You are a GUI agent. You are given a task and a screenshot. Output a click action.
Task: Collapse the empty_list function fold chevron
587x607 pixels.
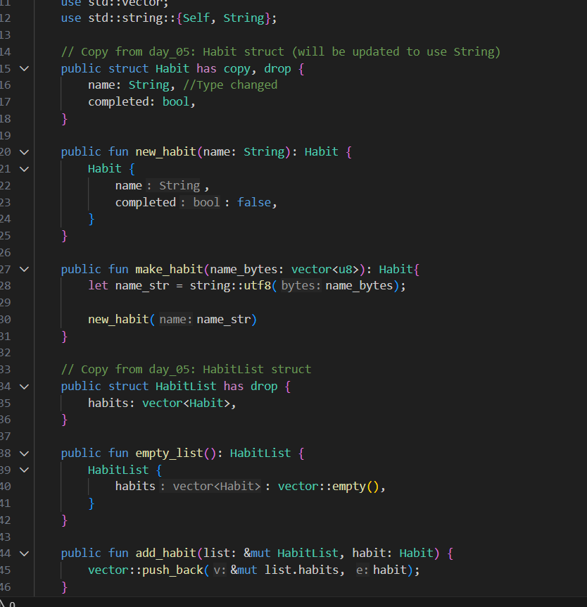tap(25, 453)
